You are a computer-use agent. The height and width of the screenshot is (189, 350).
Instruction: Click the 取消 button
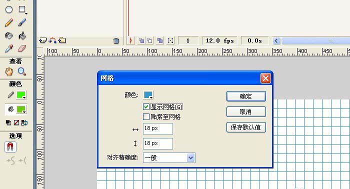[x=246, y=112]
